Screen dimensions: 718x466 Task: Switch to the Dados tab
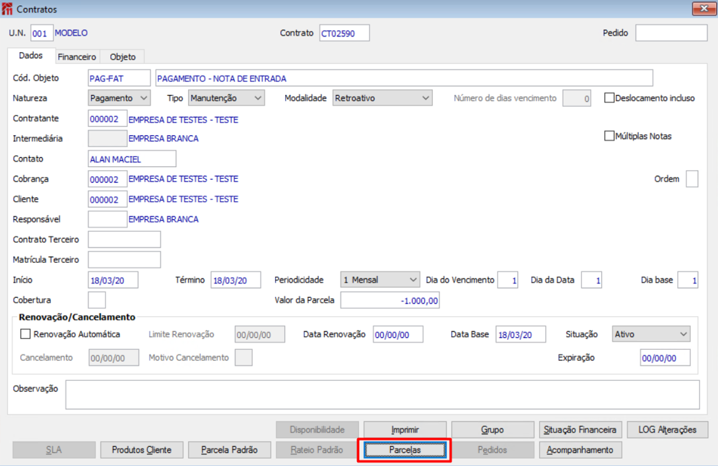(30, 55)
